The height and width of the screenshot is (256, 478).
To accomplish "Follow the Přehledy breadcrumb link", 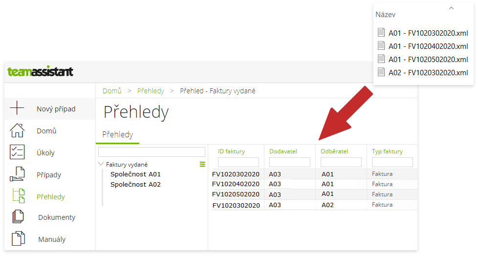I will 151,91.
